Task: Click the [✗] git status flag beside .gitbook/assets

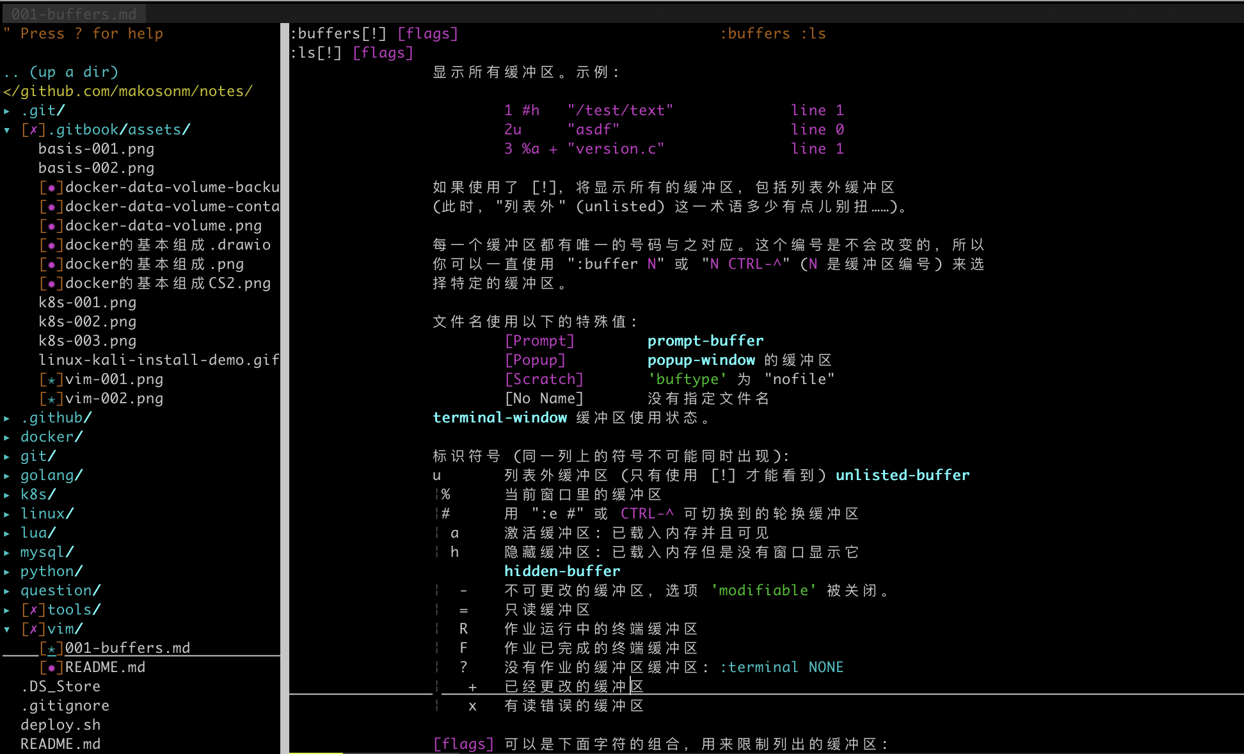Action: click(33, 130)
